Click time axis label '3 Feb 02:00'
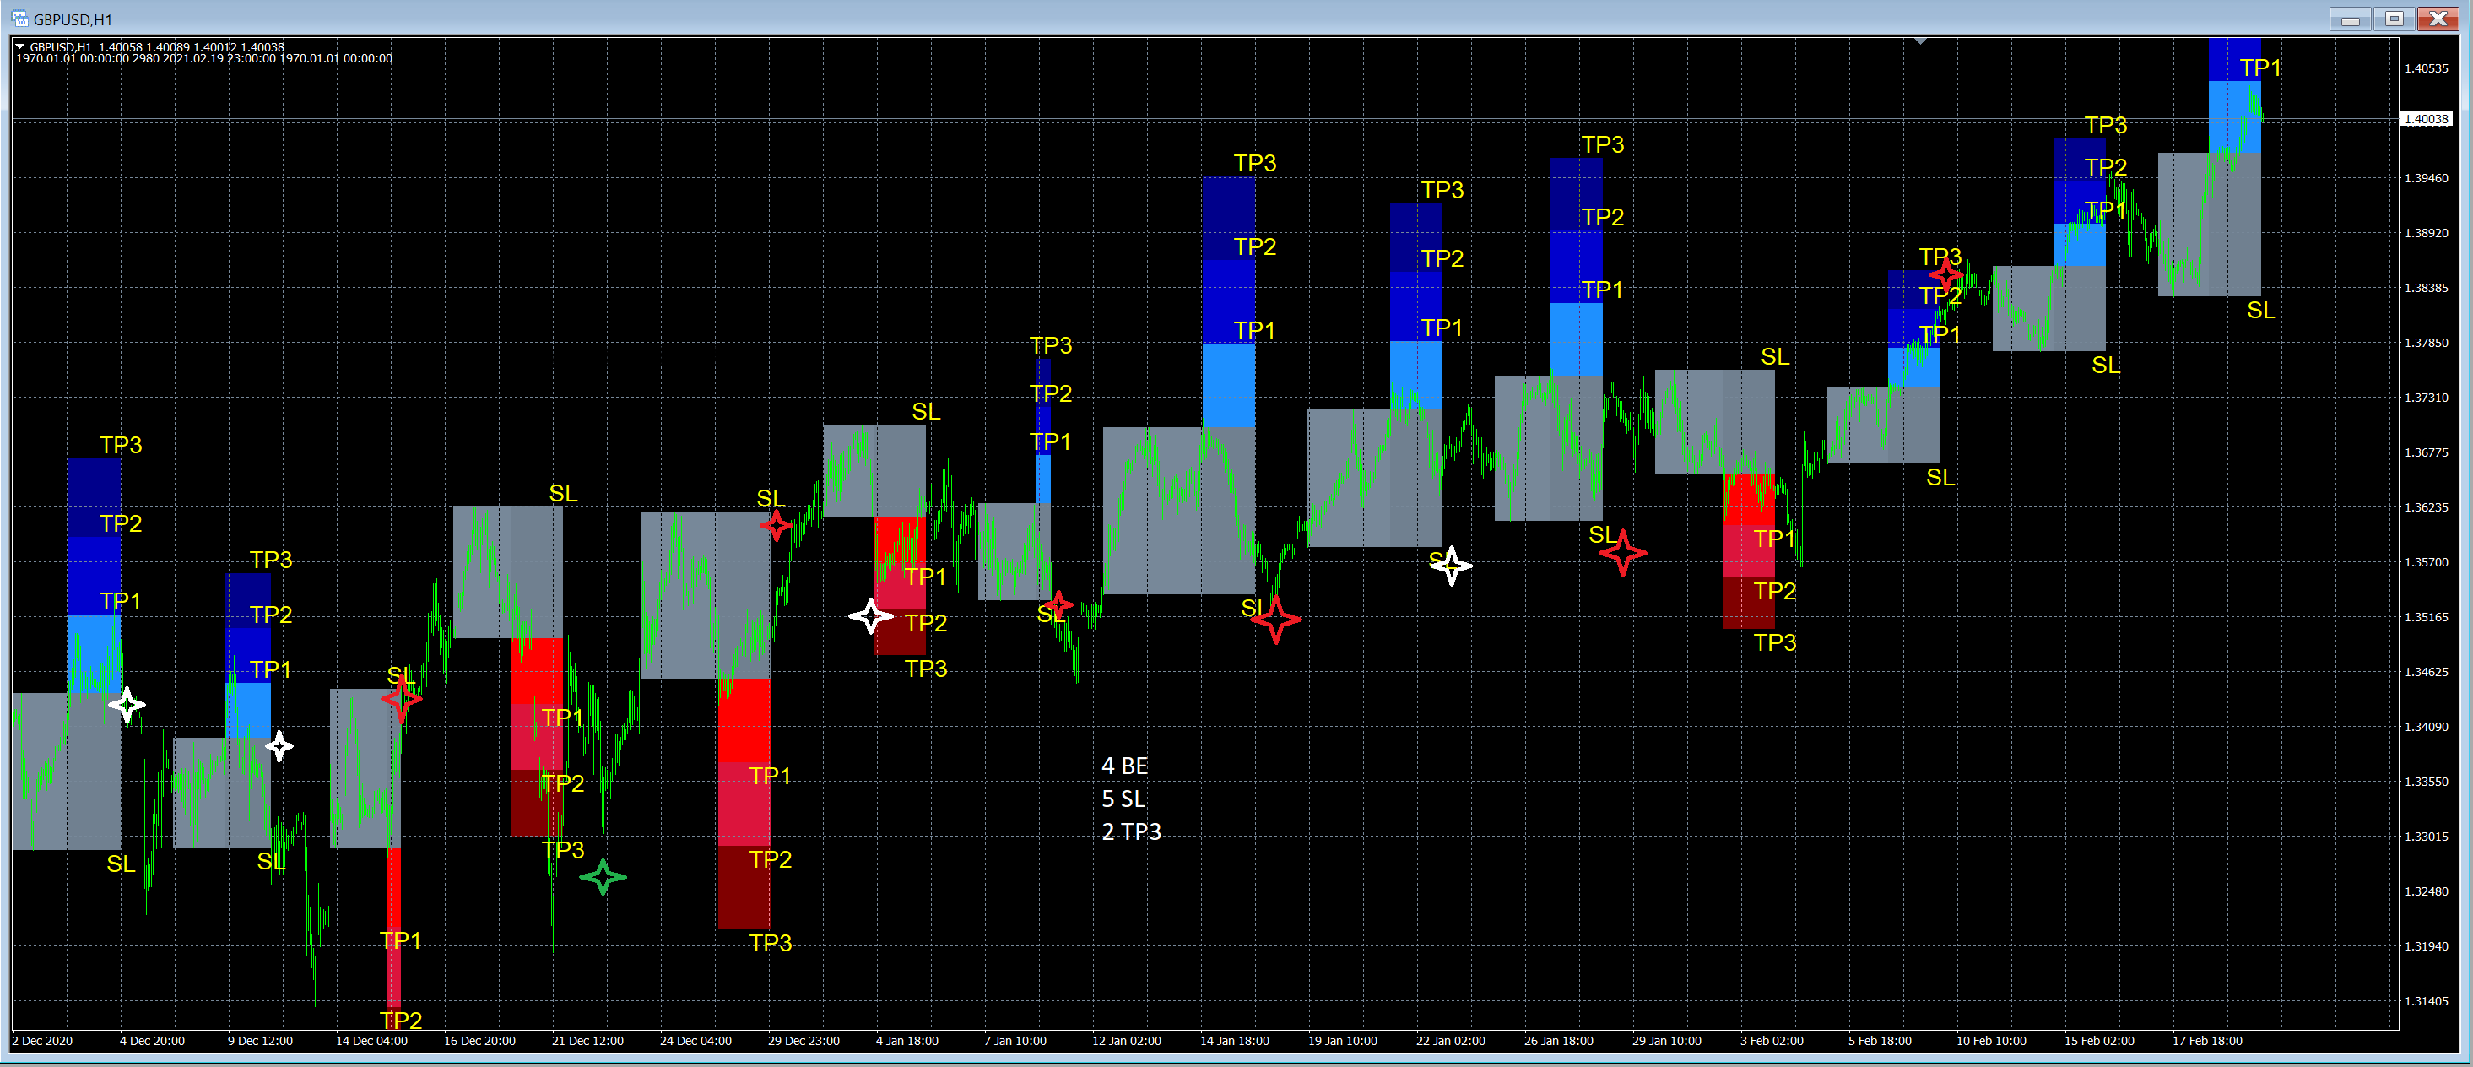The height and width of the screenshot is (1067, 2473). [1772, 1040]
